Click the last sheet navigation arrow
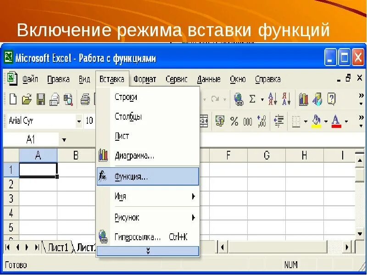367x275 pixels. tap(37, 247)
